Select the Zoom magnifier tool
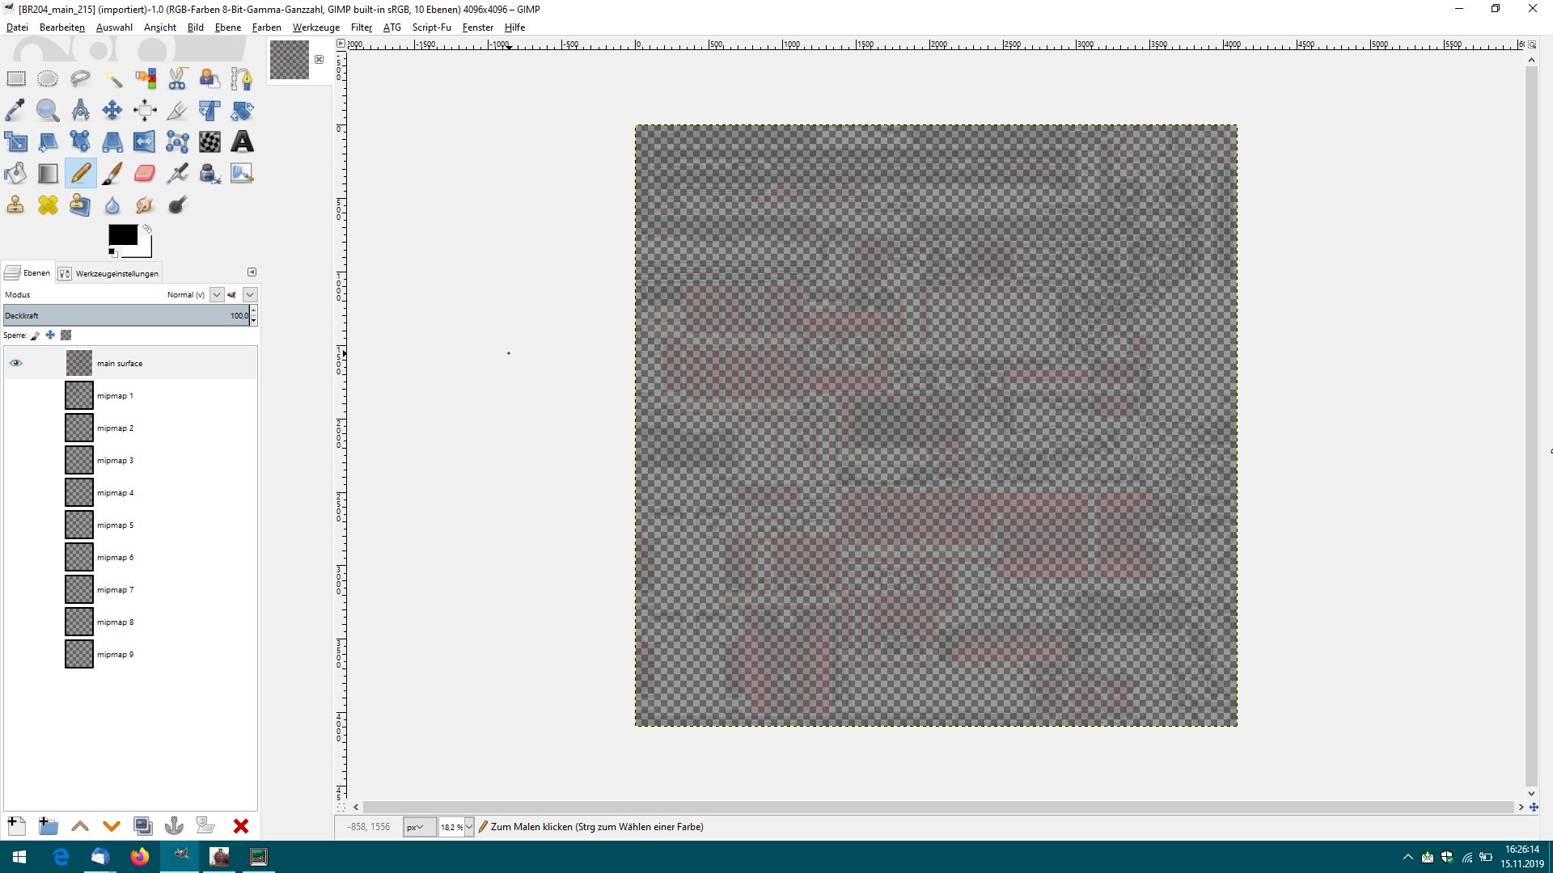The height and width of the screenshot is (873, 1553). pos(48,110)
